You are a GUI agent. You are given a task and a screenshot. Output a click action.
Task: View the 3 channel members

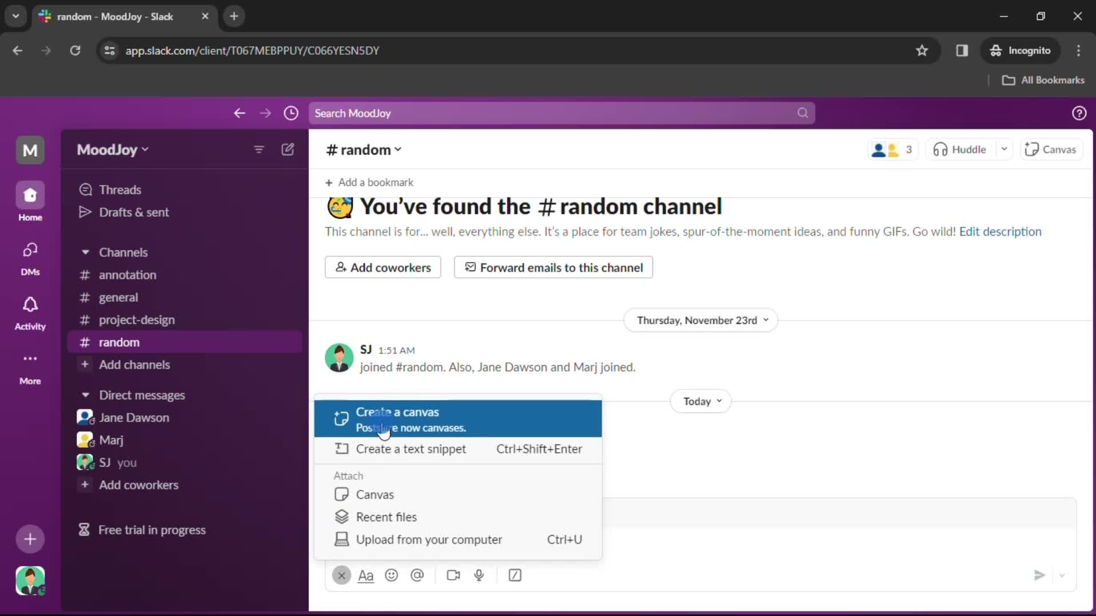tap(893, 149)
